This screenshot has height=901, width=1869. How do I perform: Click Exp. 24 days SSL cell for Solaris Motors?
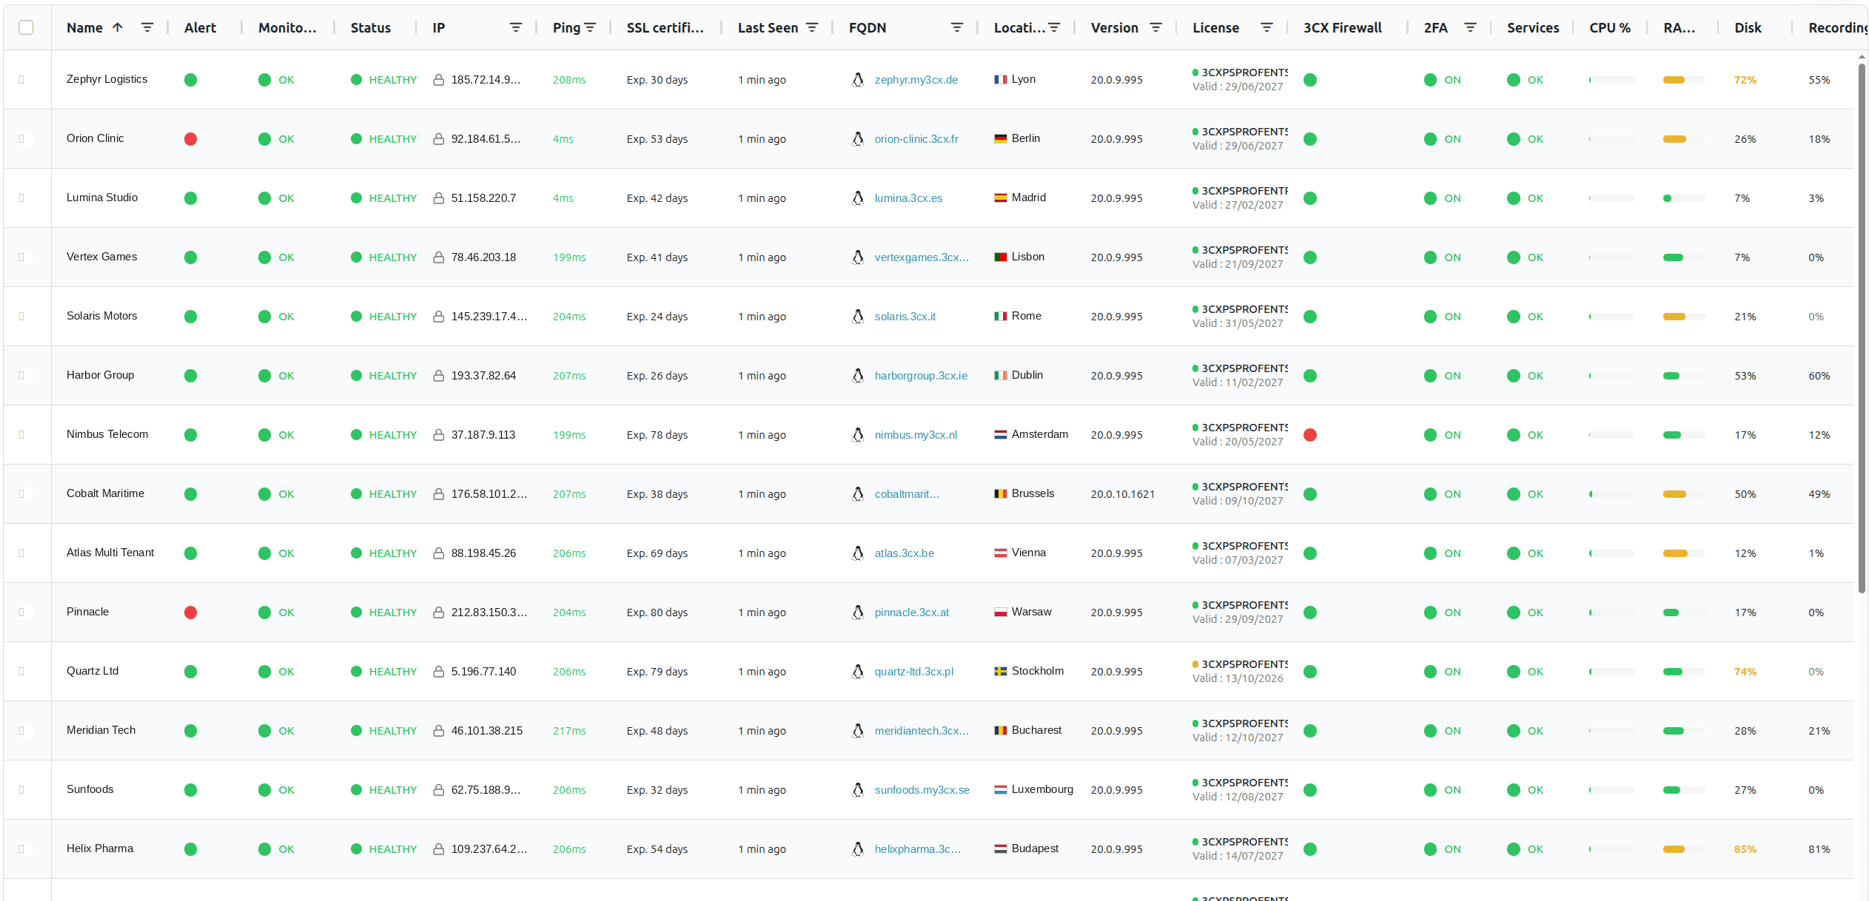point(657,317)
